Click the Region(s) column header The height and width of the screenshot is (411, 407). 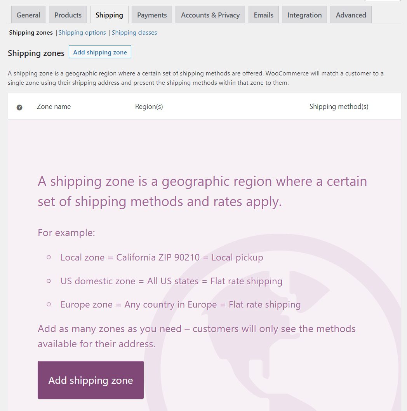(149, 106)
